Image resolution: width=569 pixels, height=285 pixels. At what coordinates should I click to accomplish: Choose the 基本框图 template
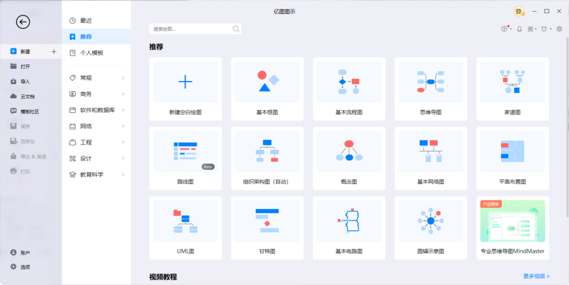[267, 89]
